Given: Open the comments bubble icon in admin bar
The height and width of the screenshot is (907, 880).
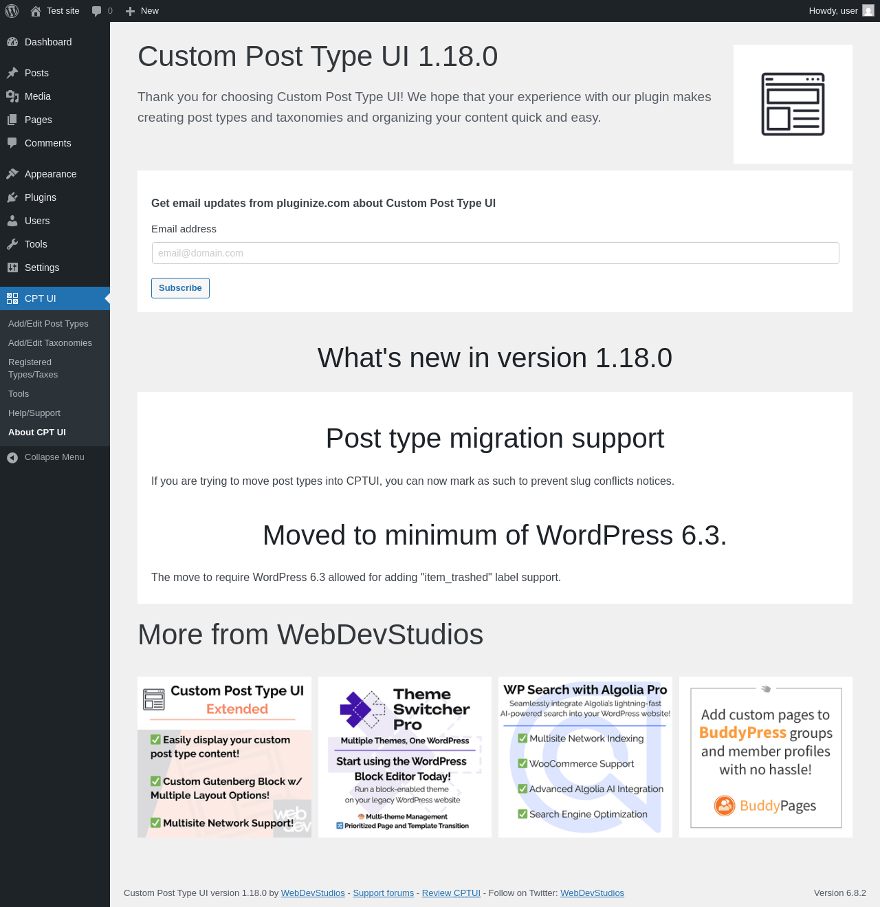Looking at the screenshot, I should pyautogui.click(x=97, y=11).
